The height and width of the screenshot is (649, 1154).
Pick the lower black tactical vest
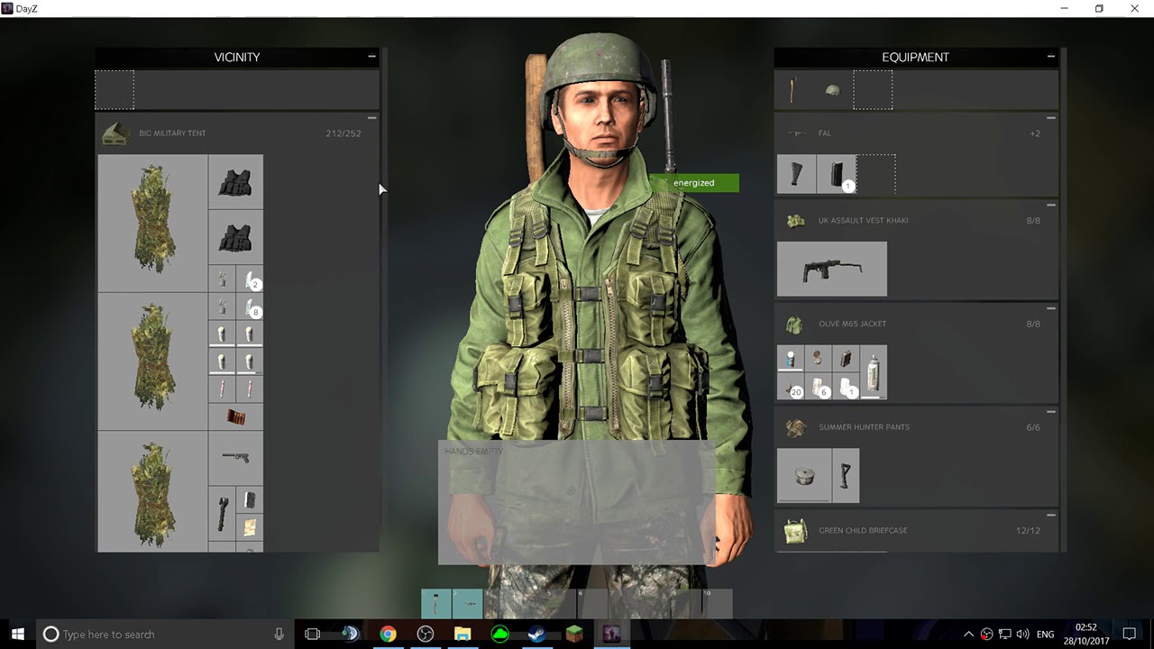tap(236, 238)
